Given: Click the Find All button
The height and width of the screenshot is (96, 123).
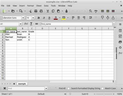Looking at the screenshot, I should coord(62,88).
